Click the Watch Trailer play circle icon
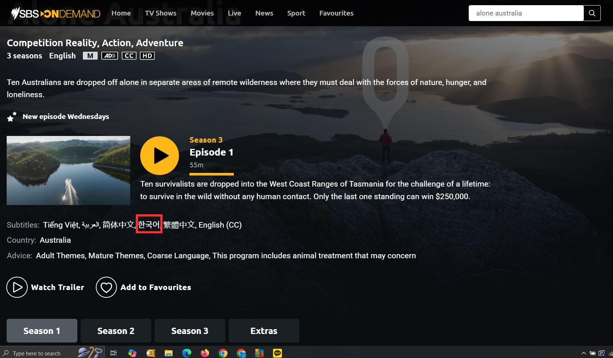613x358 pixels. pos(17,287)
